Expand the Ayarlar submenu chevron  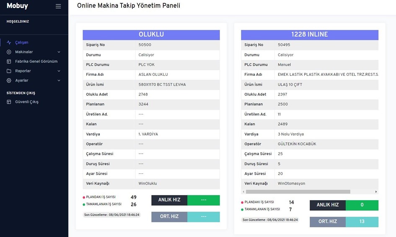point(59,80)
